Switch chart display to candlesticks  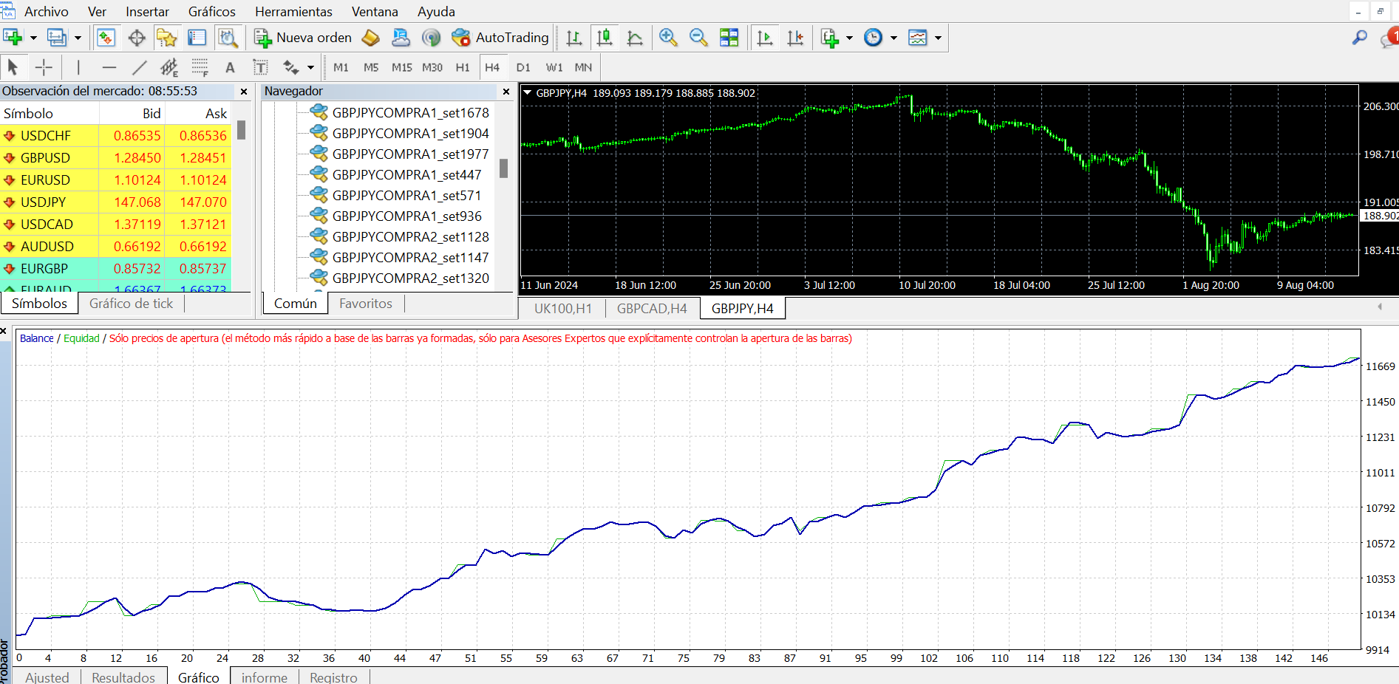coord(605,37)
